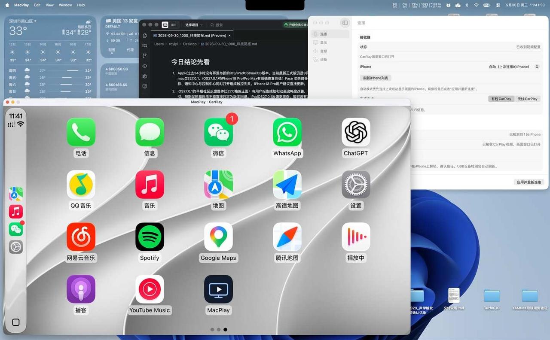Click the 升级会员 upgrade button in IDE
550x340 pixels.
click(x=296, y=25)
